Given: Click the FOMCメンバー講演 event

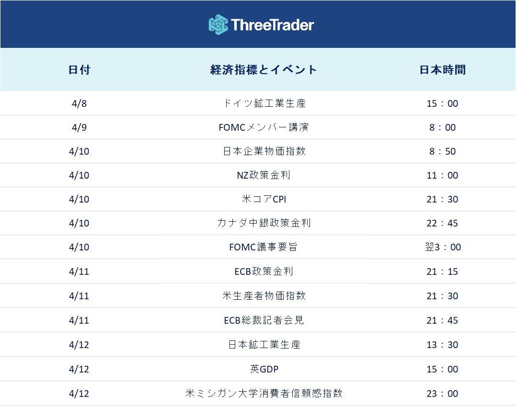Looking at the screenshot, I should tap(264, 127).
